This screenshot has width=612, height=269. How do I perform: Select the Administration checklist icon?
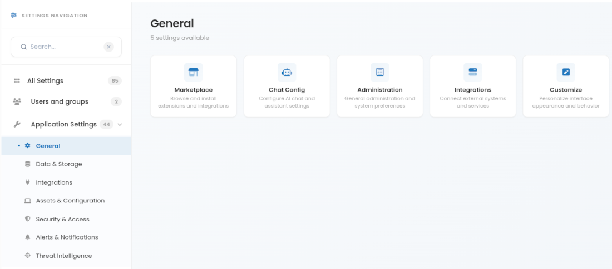[x=380, y=72]
